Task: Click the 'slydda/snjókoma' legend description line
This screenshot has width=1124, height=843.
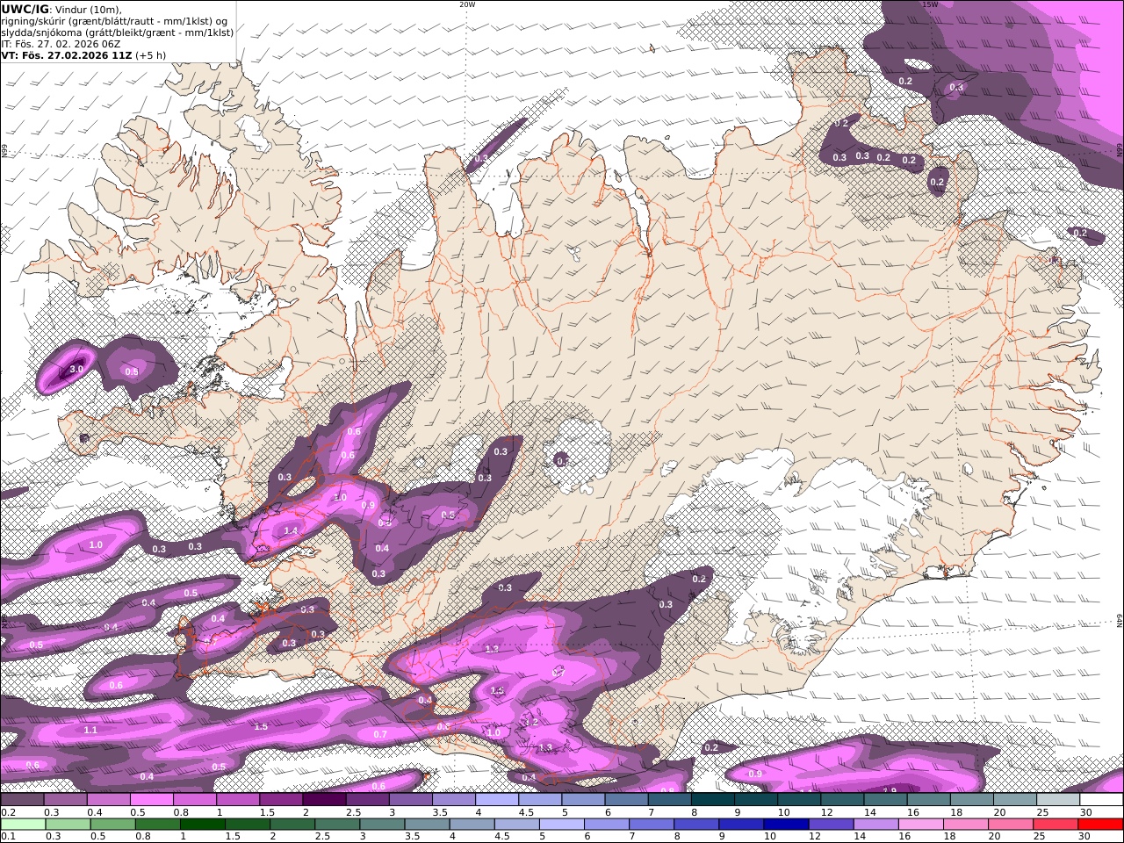Action: click(117, 32)
